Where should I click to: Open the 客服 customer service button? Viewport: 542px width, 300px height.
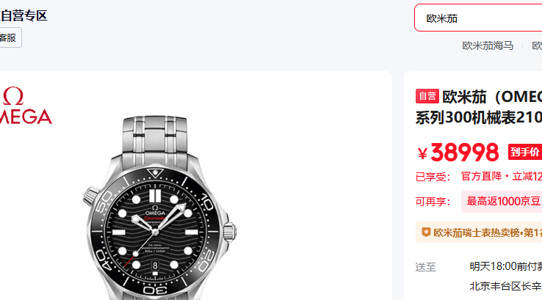coord(9,37)
